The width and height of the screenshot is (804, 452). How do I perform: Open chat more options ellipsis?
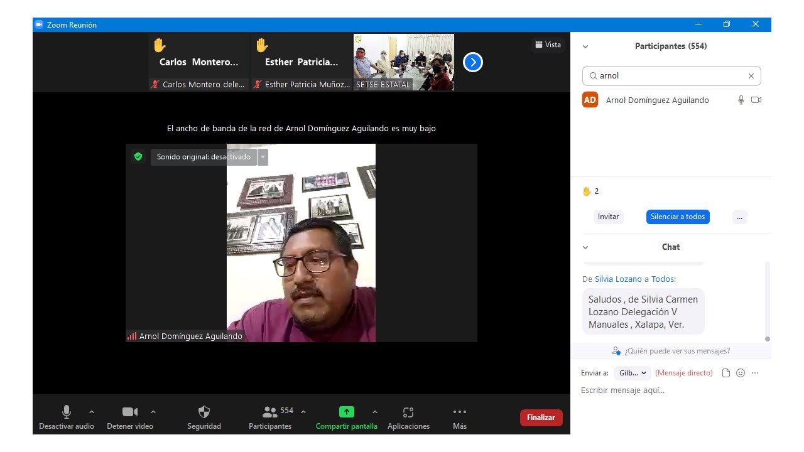point(755,373)
